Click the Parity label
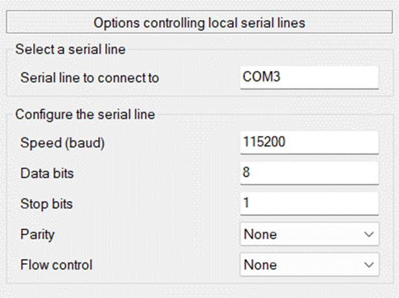Screen dimensions: 399x298 (38, 234)
